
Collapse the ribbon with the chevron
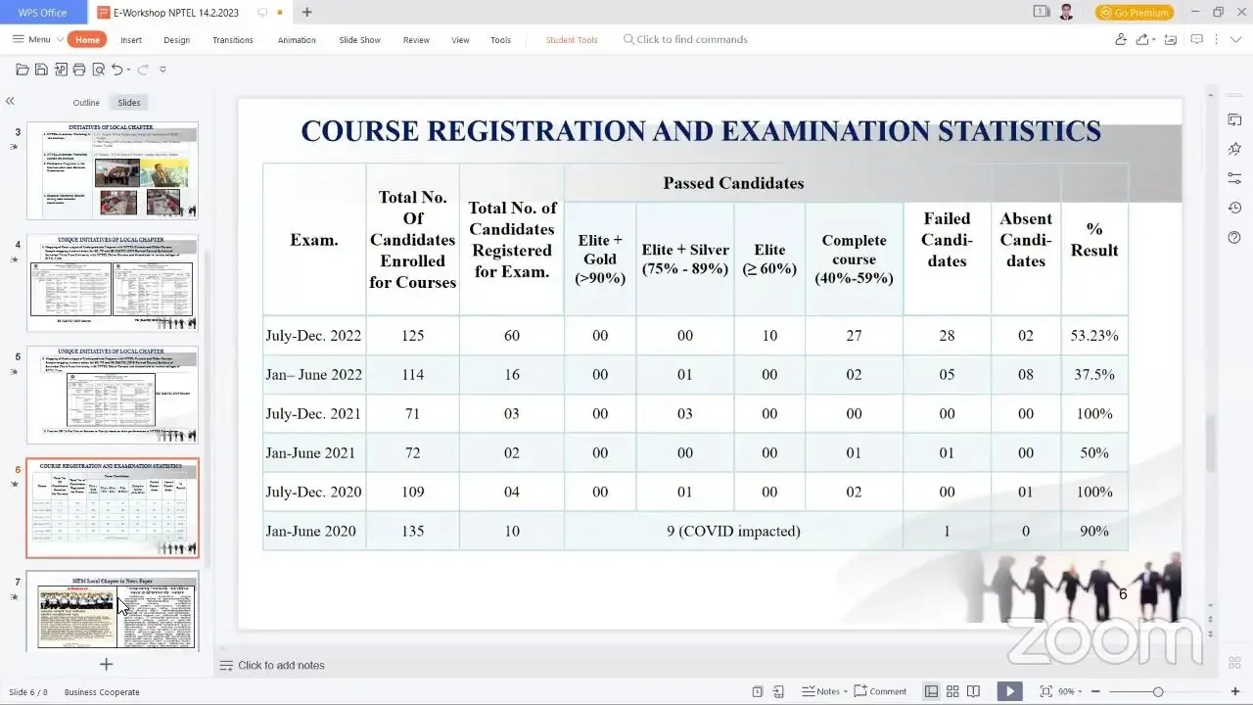[1236, 40]
